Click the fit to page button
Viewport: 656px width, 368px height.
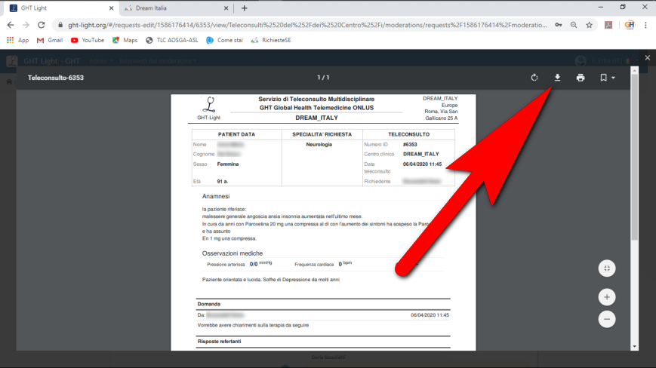(x=607, y=268)
